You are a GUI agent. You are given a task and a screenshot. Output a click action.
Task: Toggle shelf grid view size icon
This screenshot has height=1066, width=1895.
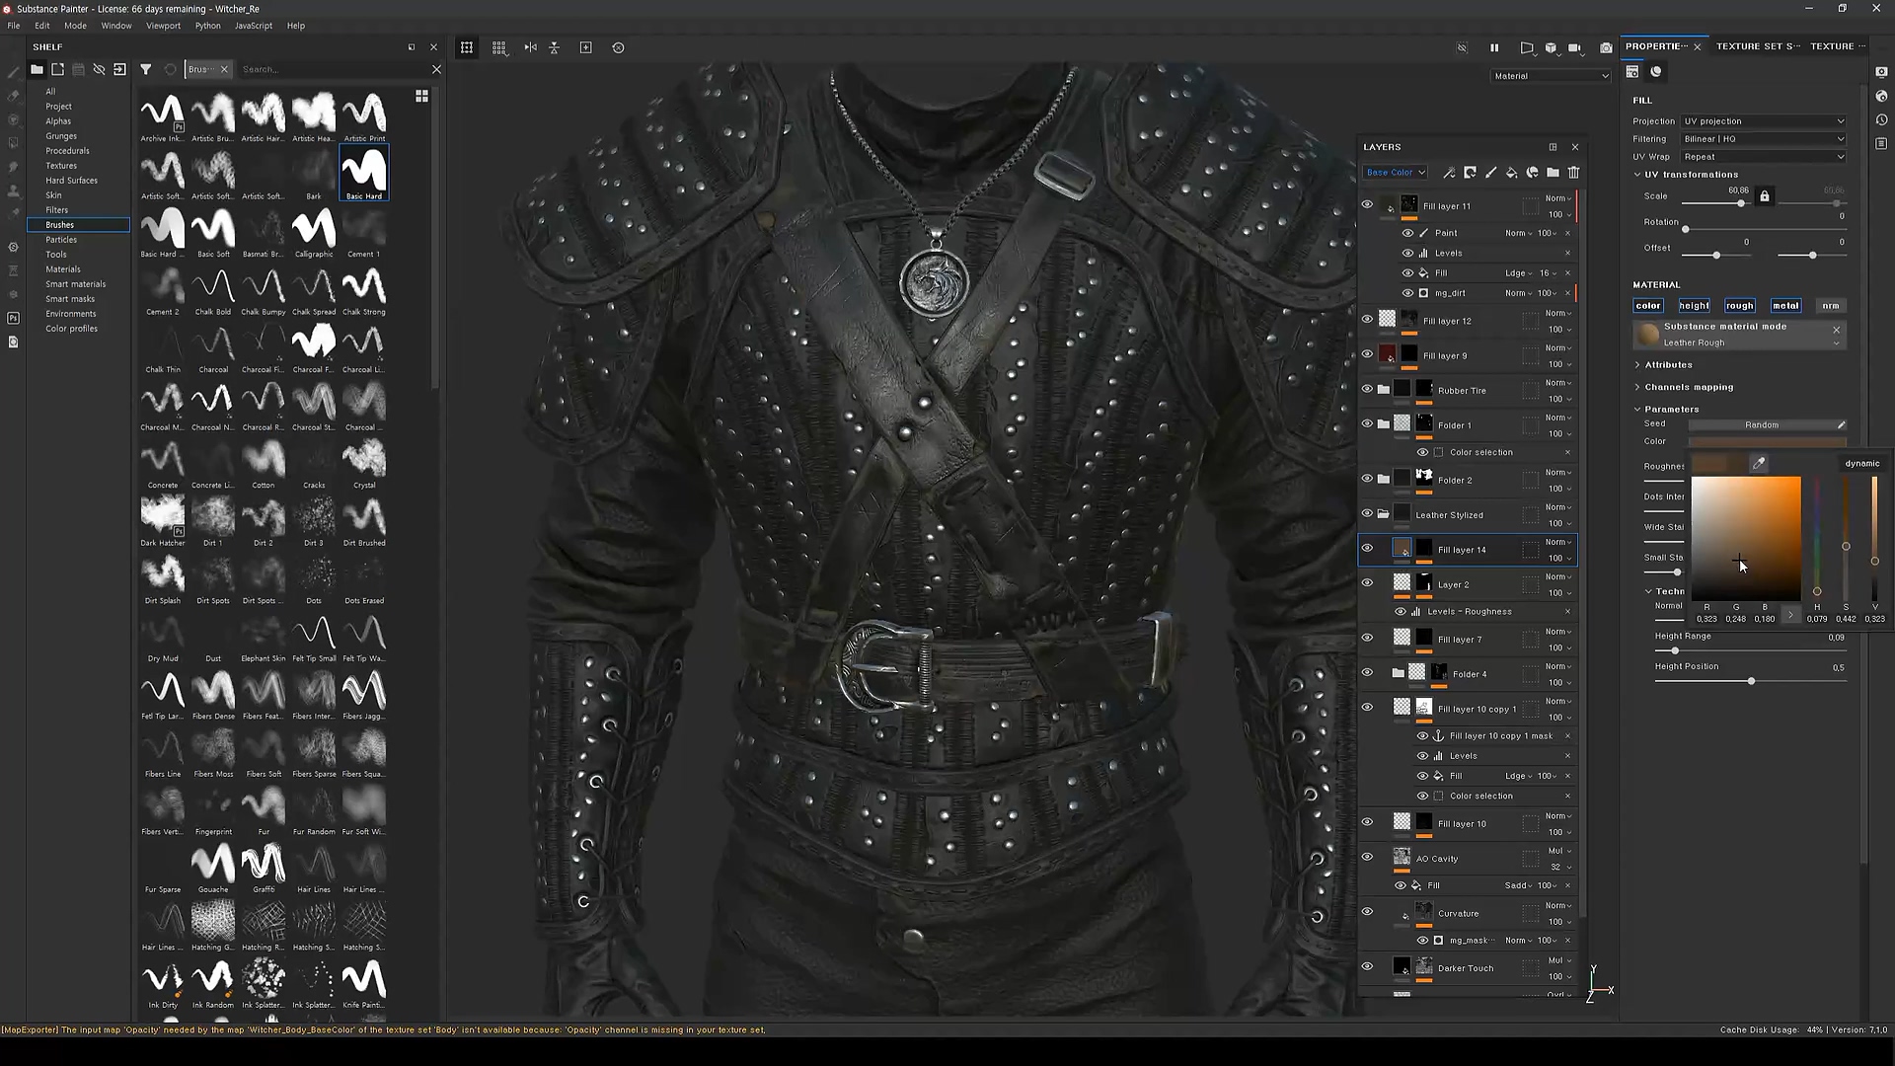421,96
